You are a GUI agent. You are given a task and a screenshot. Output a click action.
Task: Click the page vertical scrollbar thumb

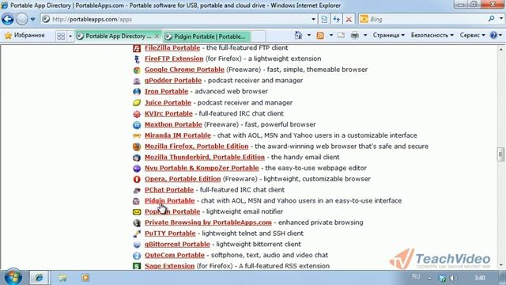click(500, 154)
